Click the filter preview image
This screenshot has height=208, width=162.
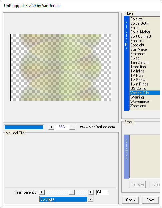[x=61, y=67]
